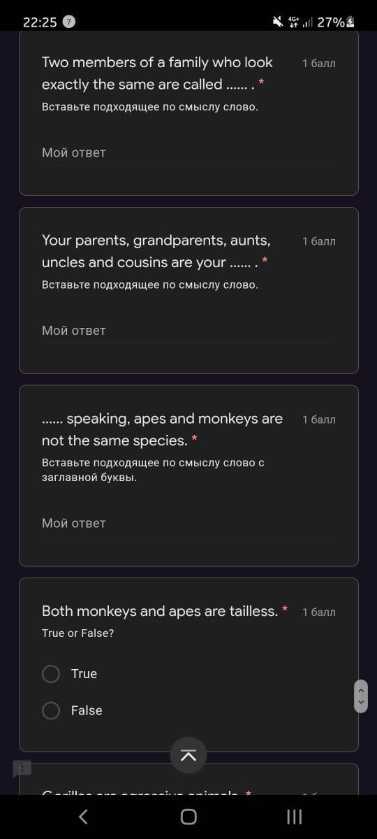Open the recent apps button

[295, 817]
